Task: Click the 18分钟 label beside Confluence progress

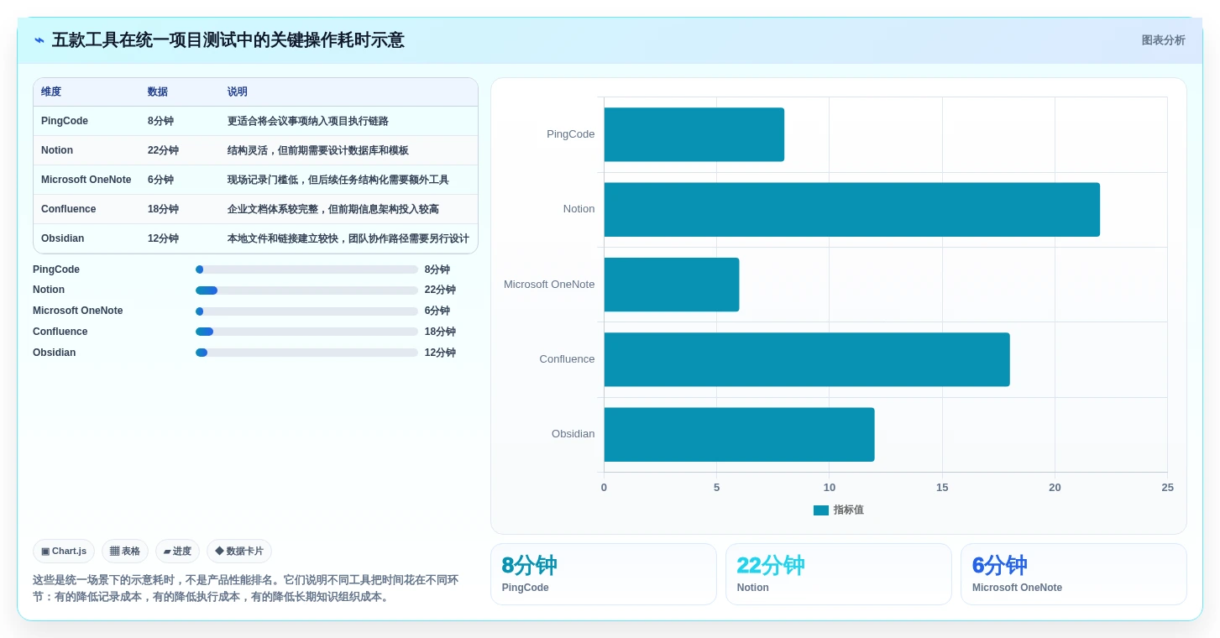Action: (440, 332)
